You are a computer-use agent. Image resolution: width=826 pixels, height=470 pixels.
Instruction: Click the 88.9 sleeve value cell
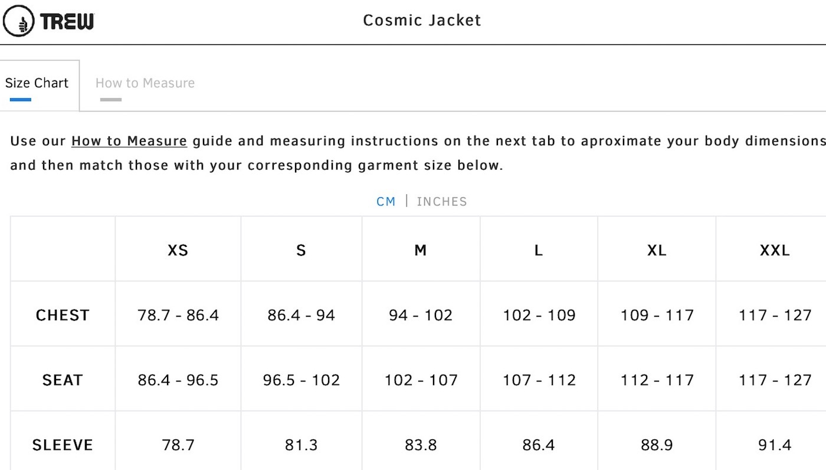pos(657,445)
